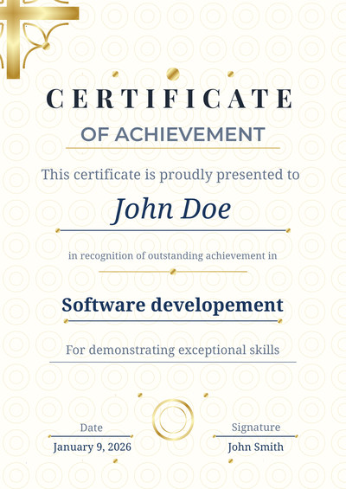Click the CERTIFICATE heading text
346x489 pixels.
tap(170, 99)
